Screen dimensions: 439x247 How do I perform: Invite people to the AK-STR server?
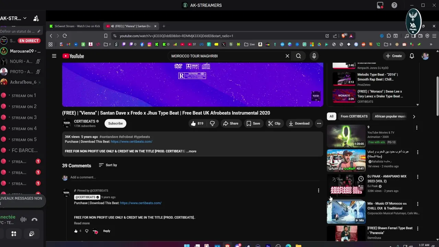tap(36, 19)
